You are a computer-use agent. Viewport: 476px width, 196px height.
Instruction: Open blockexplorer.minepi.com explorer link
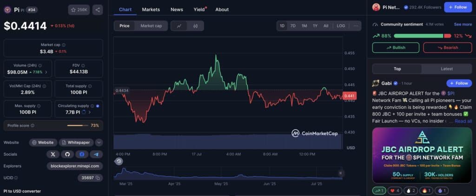[x=75, y=166]
